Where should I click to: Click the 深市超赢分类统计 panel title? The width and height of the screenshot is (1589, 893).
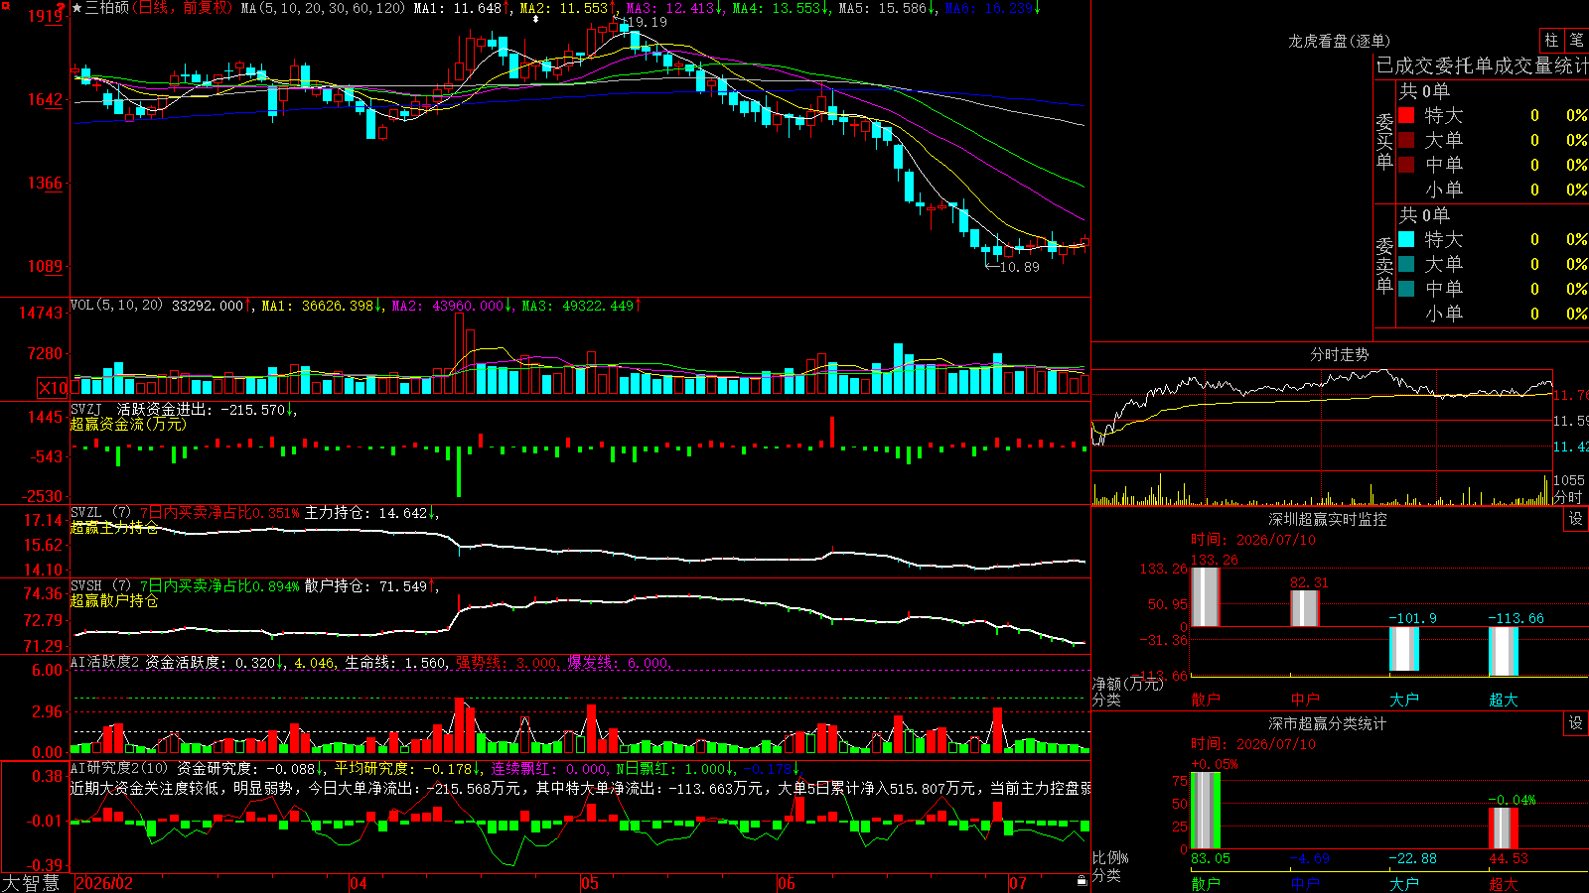pyautogui.click(x=1328, y=723)
